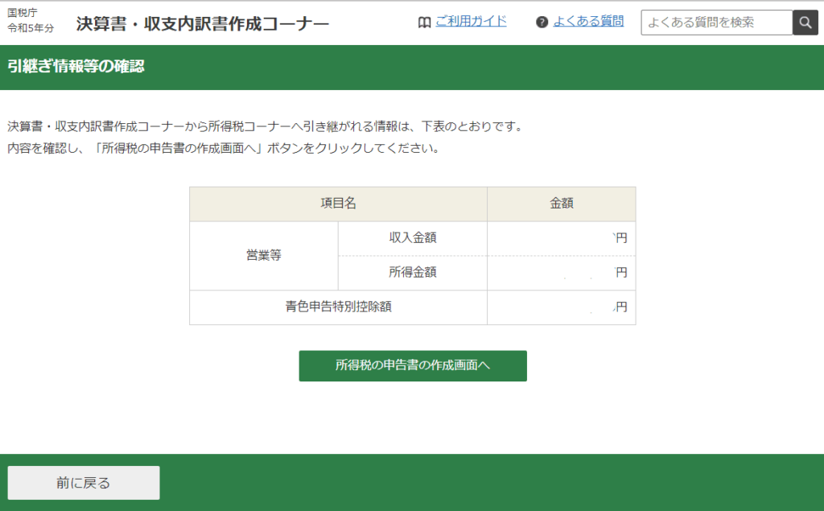
Task: Go back with the 前に戻る button
Action: 84,483
